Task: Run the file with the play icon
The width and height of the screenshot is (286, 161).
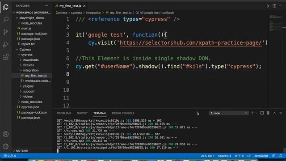Action: coord(268,6)
